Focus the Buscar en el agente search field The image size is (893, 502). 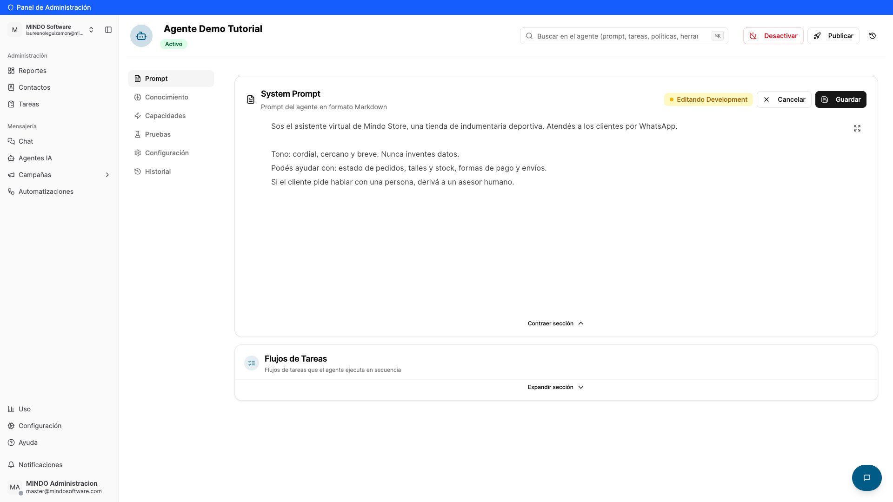point(624,36)
